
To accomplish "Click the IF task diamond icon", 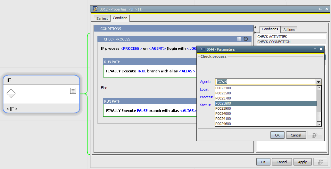I will click(x=11, y=93).
